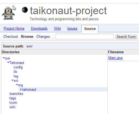This screenshot has height=114, width=139.
Task: Collapse the org folder arrow
Action: tap(17, 85)
